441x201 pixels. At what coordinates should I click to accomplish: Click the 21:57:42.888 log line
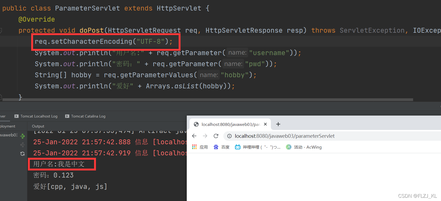(x=110, y=142)
